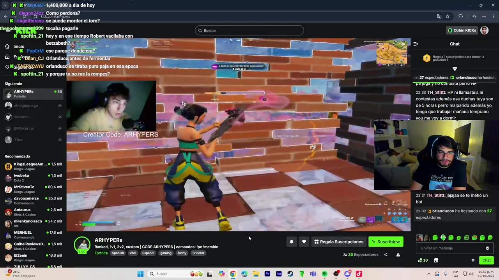Click the Windows Start button
Screen dimensions: 499x280
(140, 274)
